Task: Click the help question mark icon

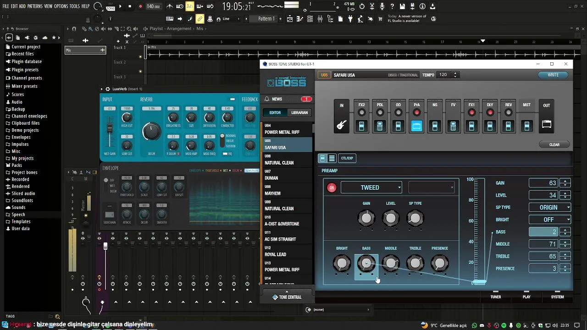Action: [392, 6]
